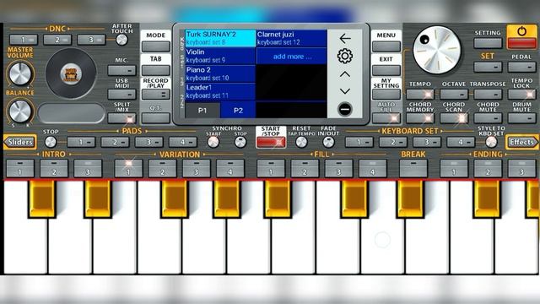Select Clarnet juzi keyboard set 12

coord(292,38)
